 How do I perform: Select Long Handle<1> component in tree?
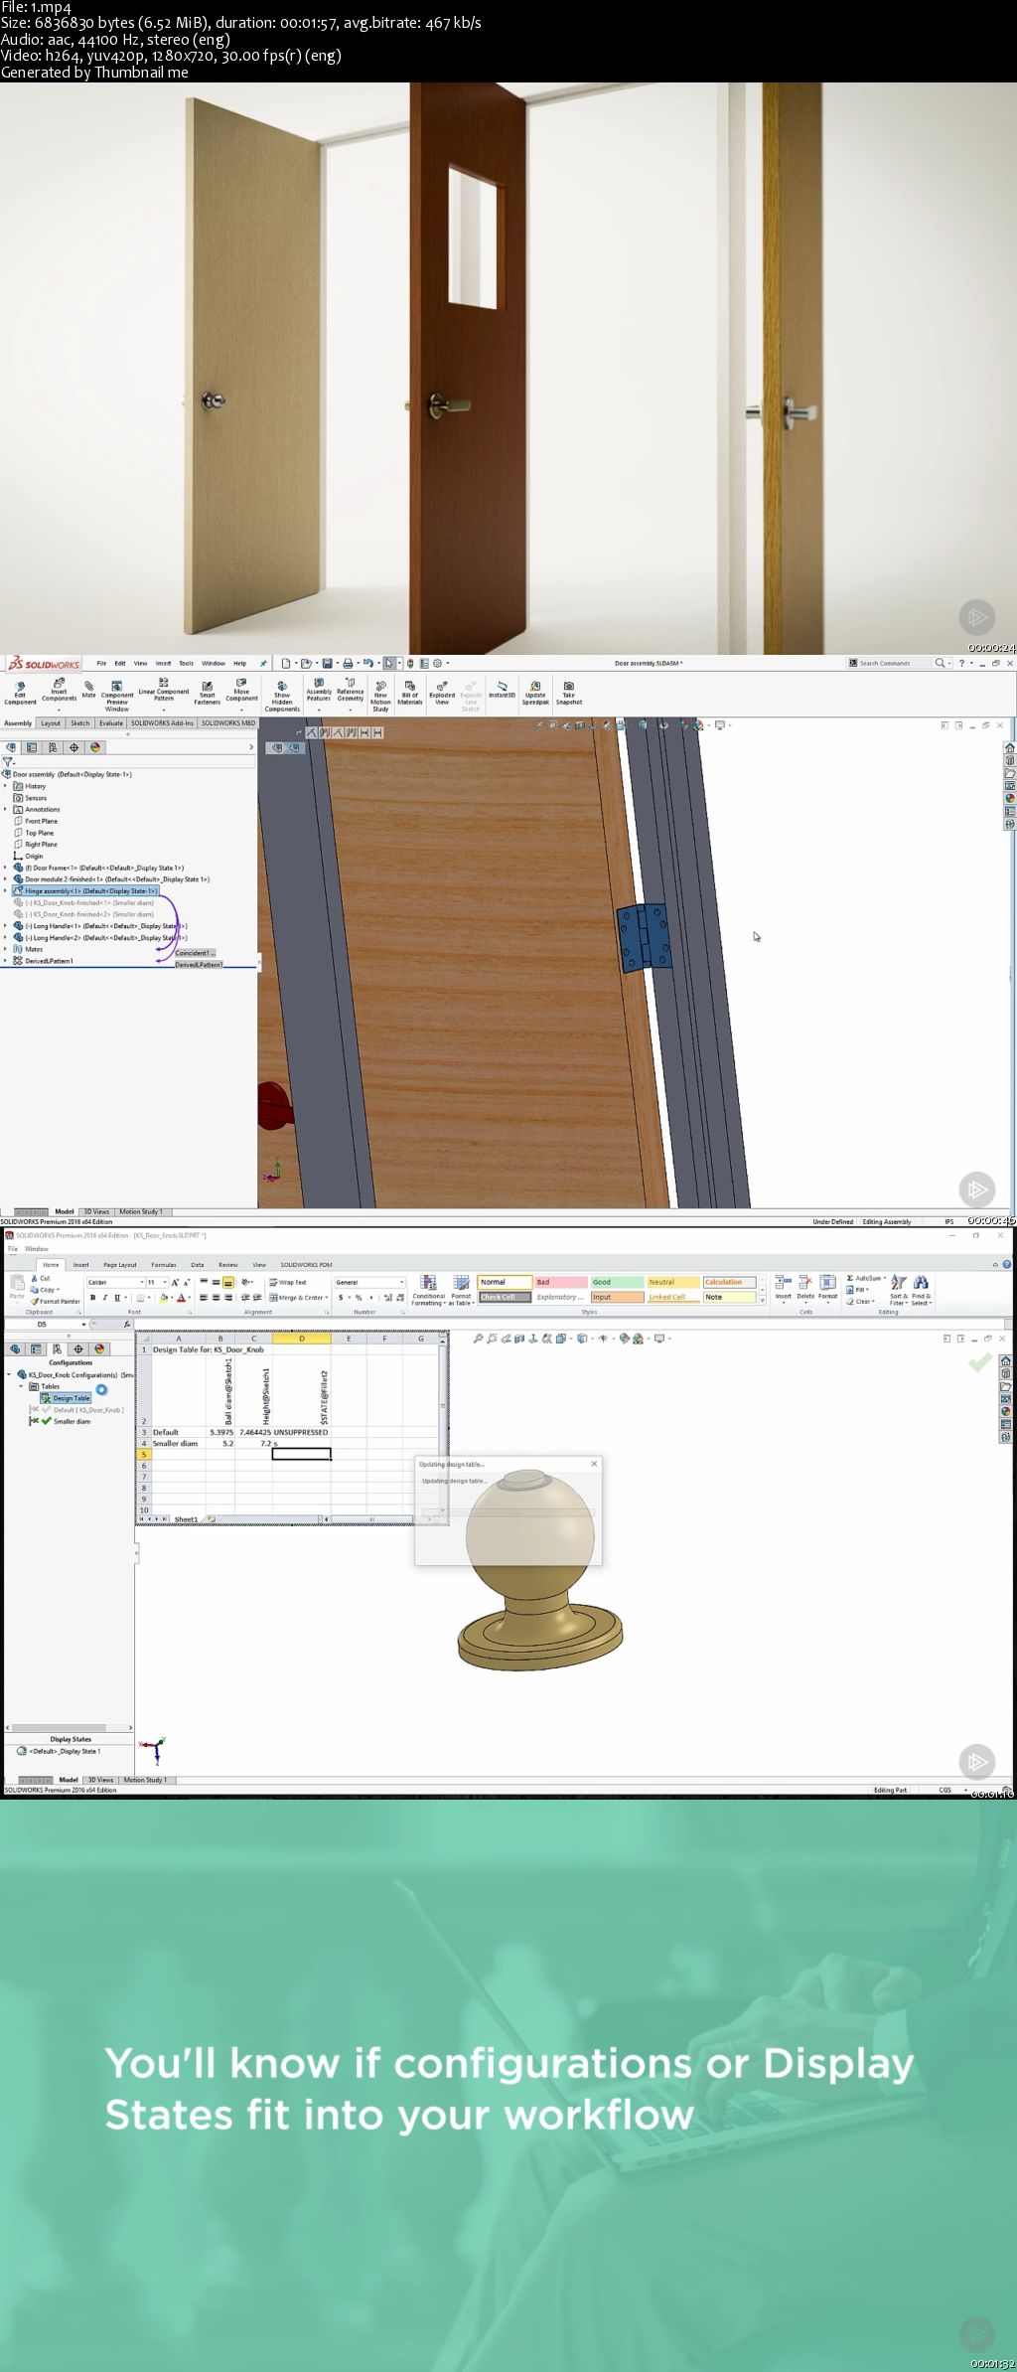tap(104, 926)
